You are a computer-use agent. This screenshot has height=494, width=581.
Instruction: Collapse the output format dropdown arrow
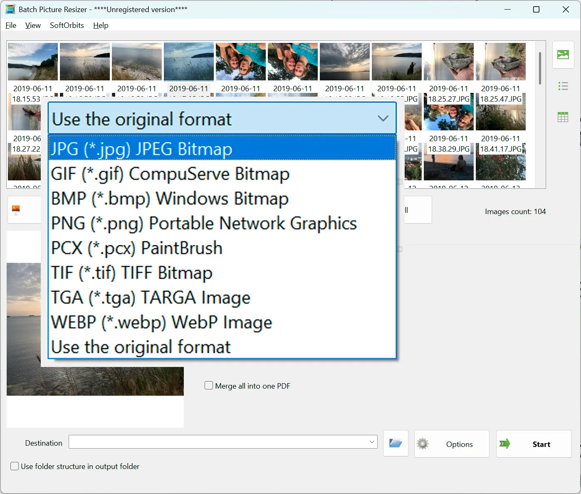point(383,119)
